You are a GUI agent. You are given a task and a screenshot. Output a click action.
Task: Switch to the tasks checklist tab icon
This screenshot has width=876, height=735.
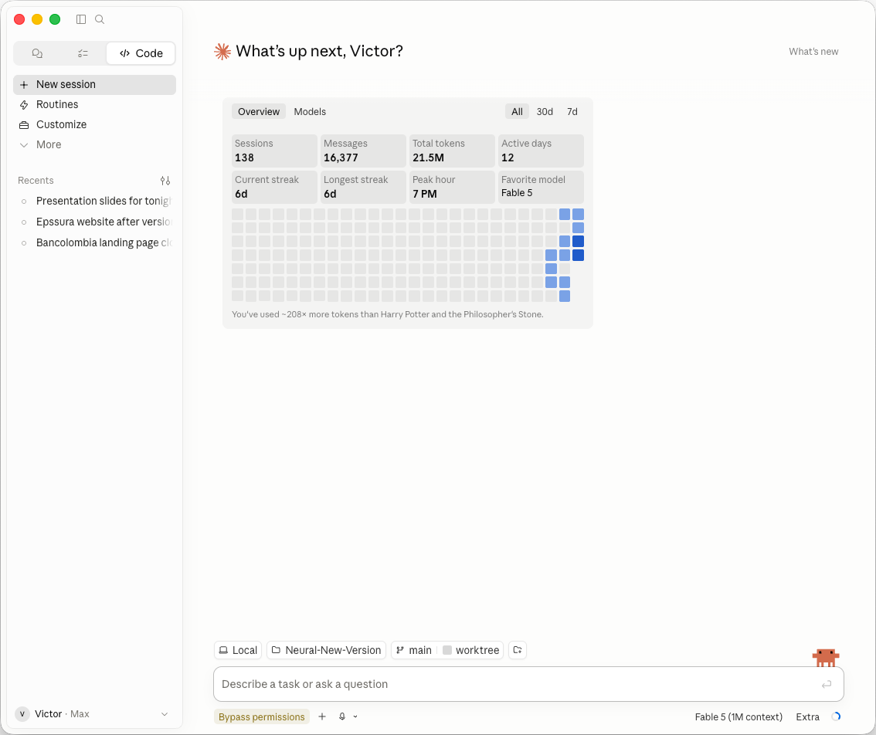point(83,53)
